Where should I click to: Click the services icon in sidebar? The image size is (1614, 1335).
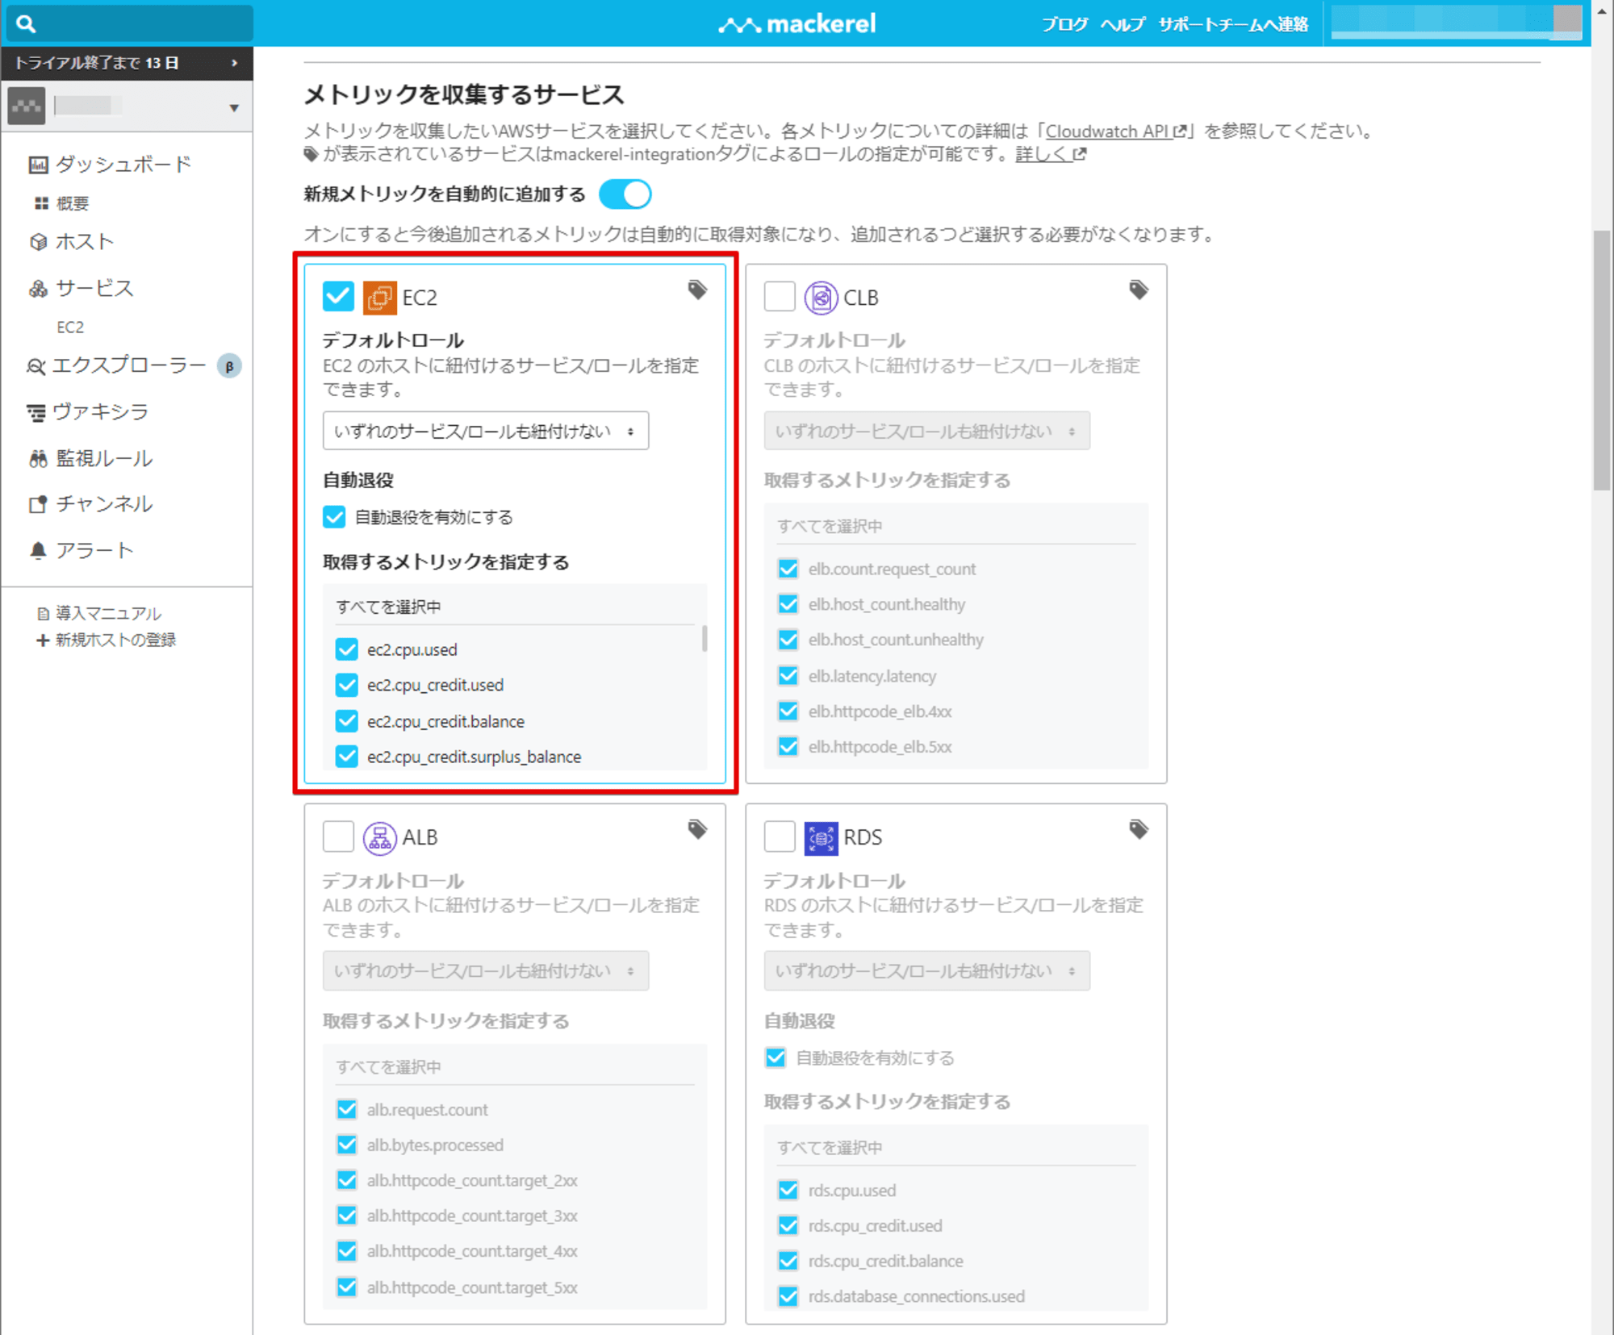(x=38, y=288)
